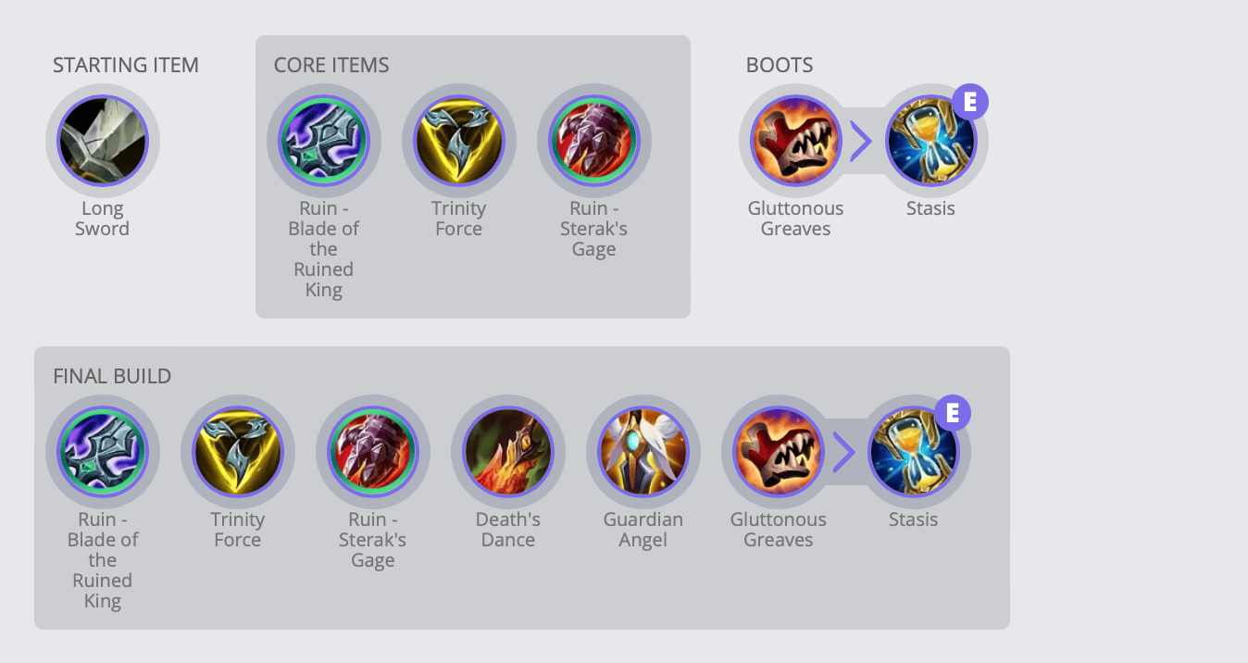Click the E badge on Final Build Stasis
Viewport: 1248px width, 663px height.
point(953,413)
